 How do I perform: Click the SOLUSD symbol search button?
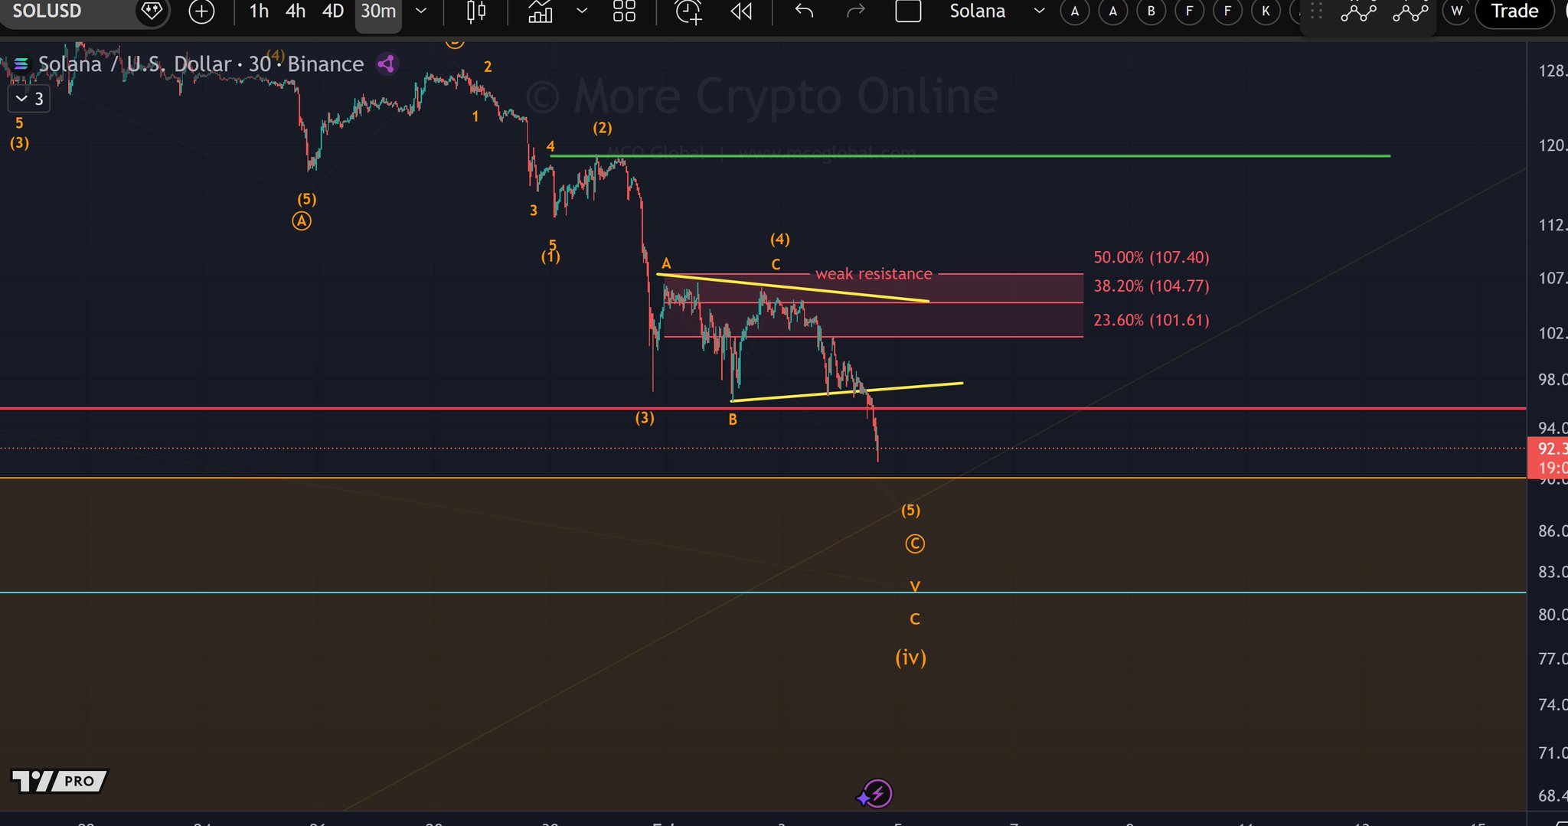(x=47, y=11)
